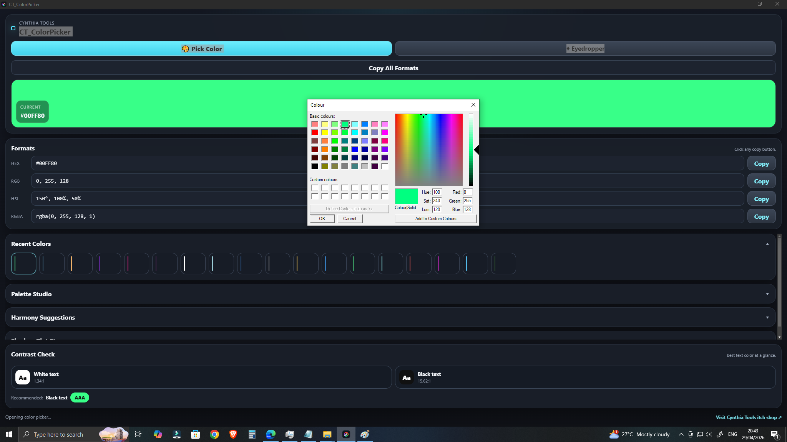Copy the HEX value #00FF80
The height and width of the screenshot is (442, 787).
(x=761, y=163)
